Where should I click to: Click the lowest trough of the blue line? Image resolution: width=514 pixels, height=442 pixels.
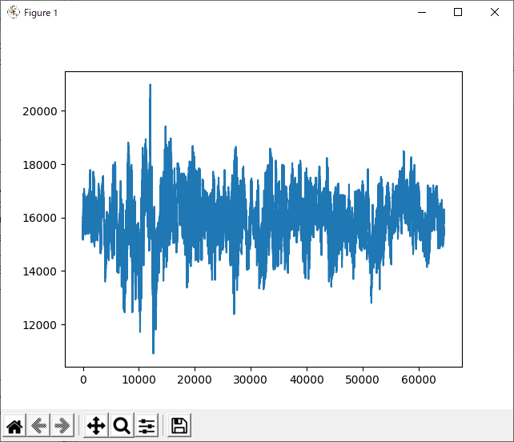(x=153, y=352)
